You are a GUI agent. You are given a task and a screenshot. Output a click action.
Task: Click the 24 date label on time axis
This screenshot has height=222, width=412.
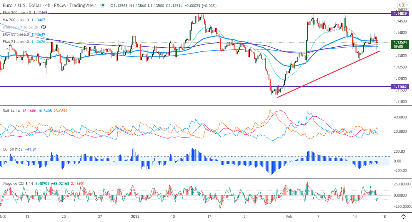tap(245, 216)
